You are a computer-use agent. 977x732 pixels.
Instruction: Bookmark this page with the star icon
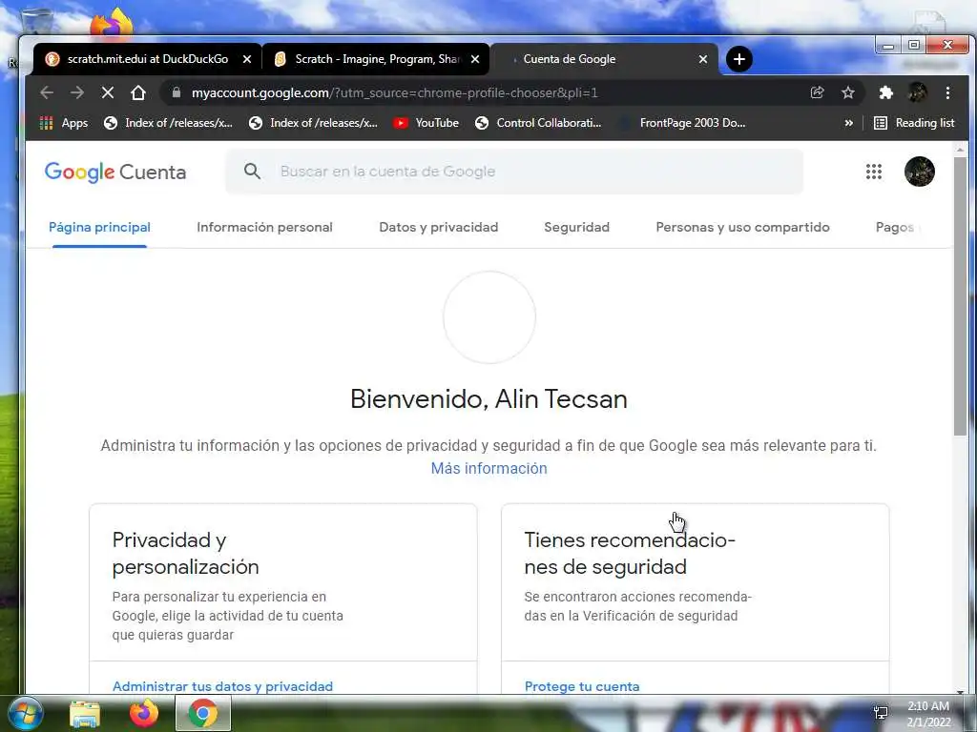click(848, 92)
